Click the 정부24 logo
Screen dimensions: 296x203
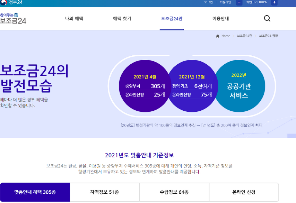click(11, 2)
